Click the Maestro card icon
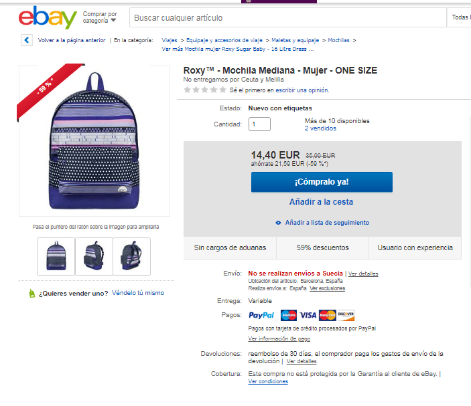Screen dimensions: 471x406 click(x=289, y=315)
